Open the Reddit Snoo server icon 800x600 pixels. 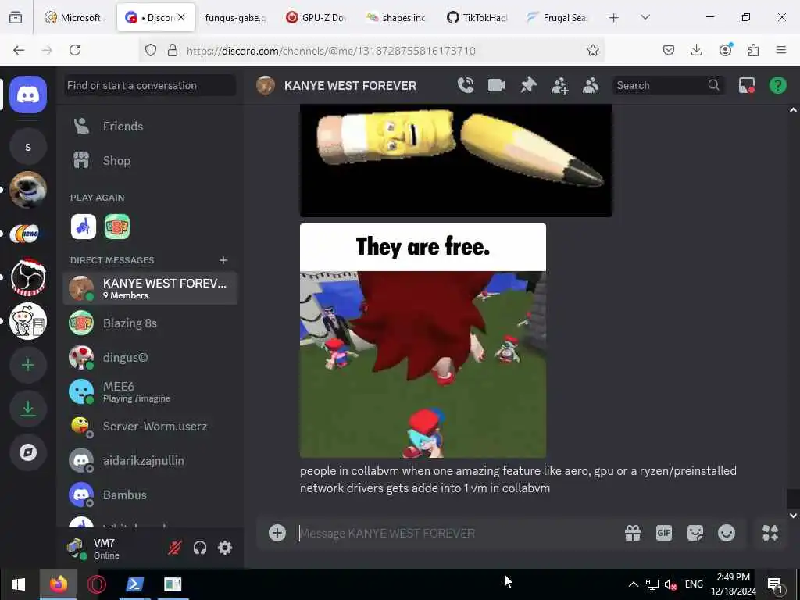pos(28,321)
